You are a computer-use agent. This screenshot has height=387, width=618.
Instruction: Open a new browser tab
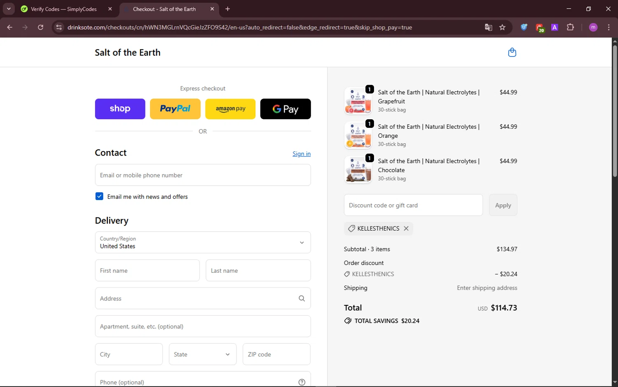(227, 9)
